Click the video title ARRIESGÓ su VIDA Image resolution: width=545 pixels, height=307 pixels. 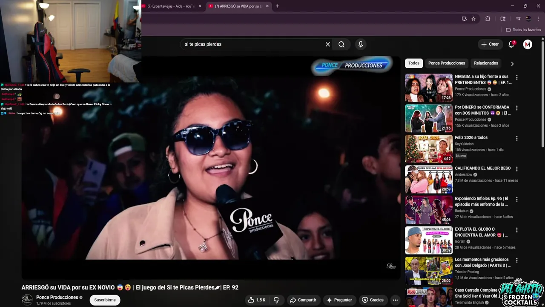(x=130, y=287)
